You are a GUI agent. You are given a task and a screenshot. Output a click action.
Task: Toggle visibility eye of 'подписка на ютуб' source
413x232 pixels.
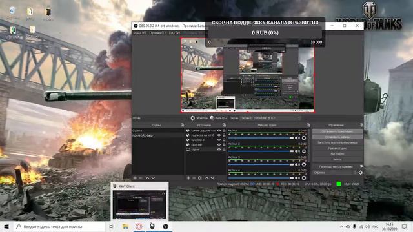click(x=219, y=135)
